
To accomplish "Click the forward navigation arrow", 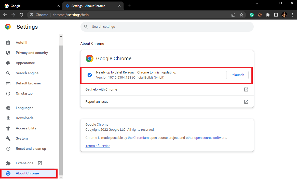I will tap(13, 15).
